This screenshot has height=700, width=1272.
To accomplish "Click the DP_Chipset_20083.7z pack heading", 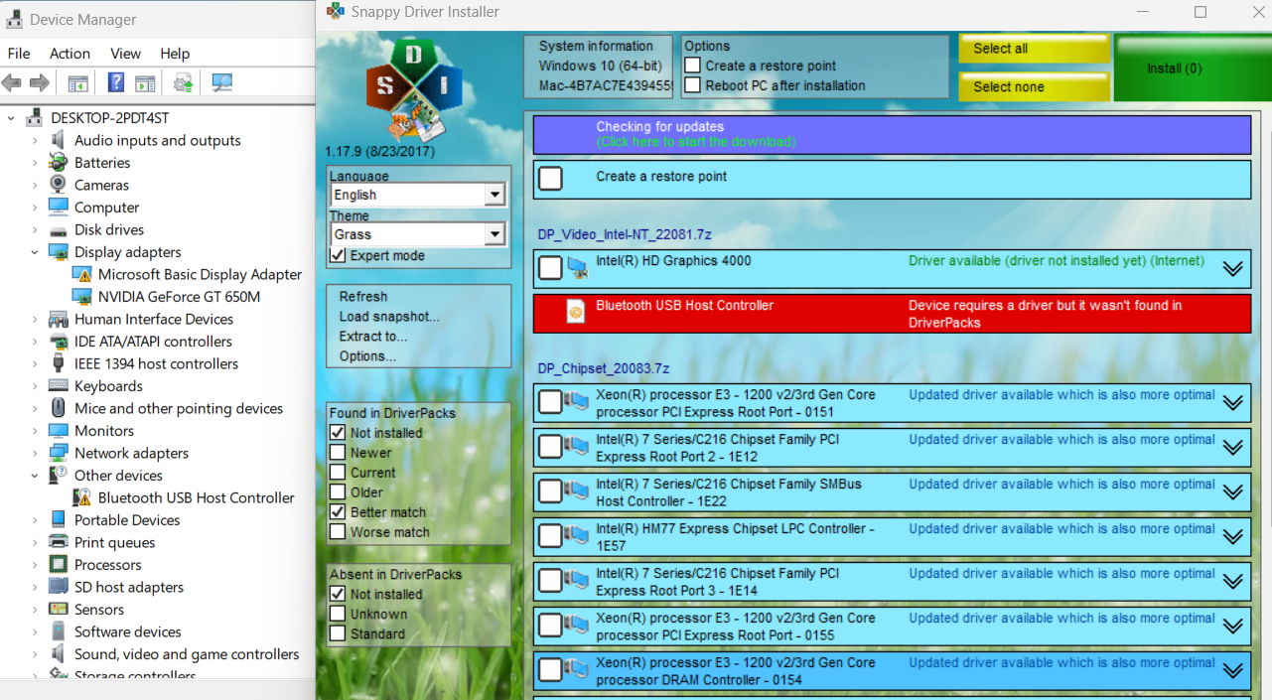I will click(x=604, y=368).
